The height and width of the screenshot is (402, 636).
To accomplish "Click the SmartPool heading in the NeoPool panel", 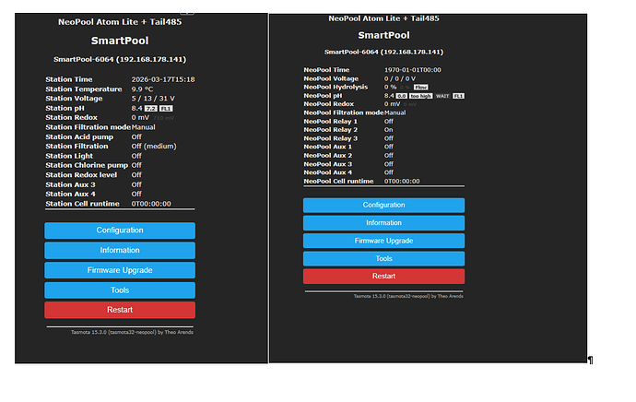I will 383,36.
